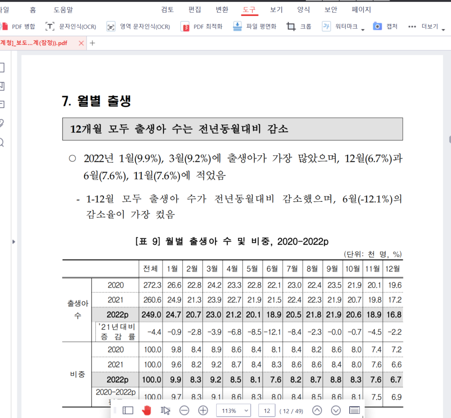Click the 워터마크 tool
The width and height of the screenshot is (451, 418).
point(340,26)
